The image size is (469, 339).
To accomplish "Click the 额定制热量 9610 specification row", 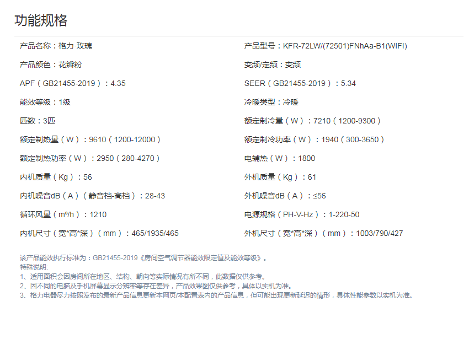I will click(90, 140).
